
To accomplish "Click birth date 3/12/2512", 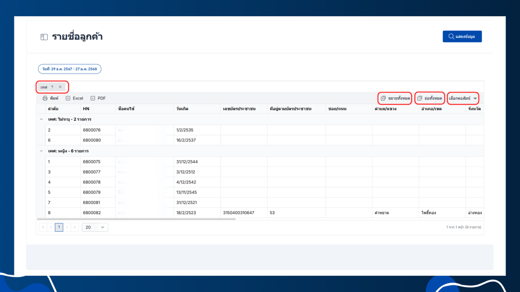I will (197, 172).
